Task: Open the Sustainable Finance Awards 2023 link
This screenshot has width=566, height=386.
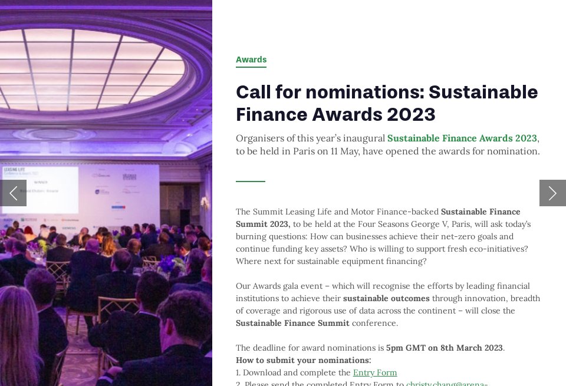Action: pos(462,138)
